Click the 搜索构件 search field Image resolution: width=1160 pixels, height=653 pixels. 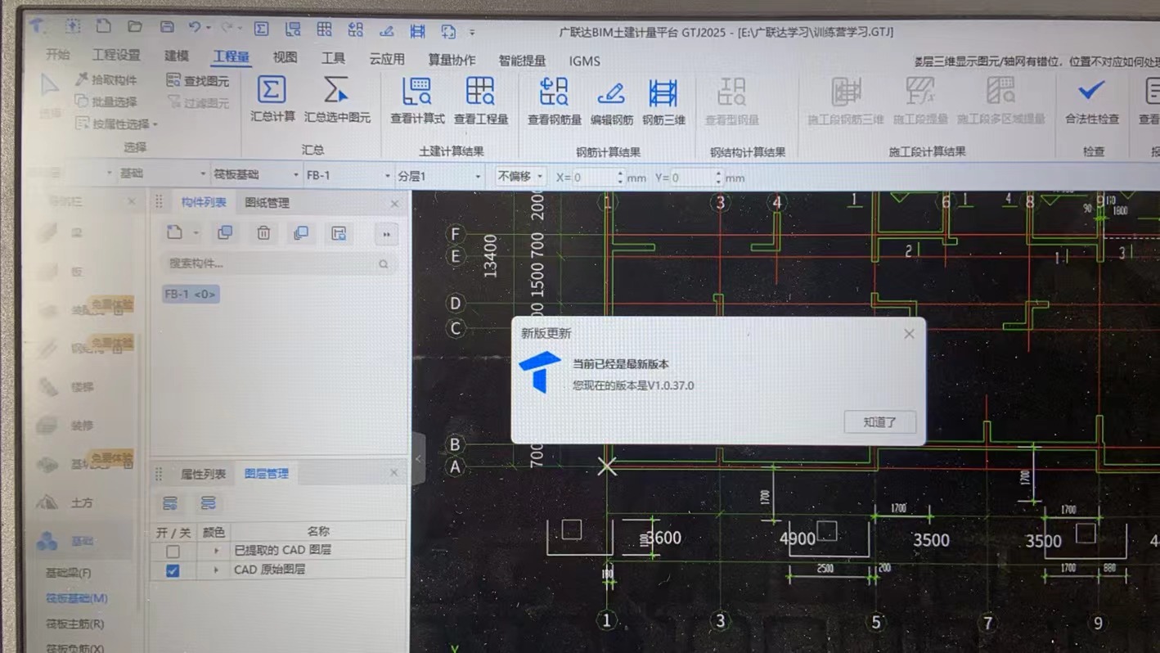277,263
